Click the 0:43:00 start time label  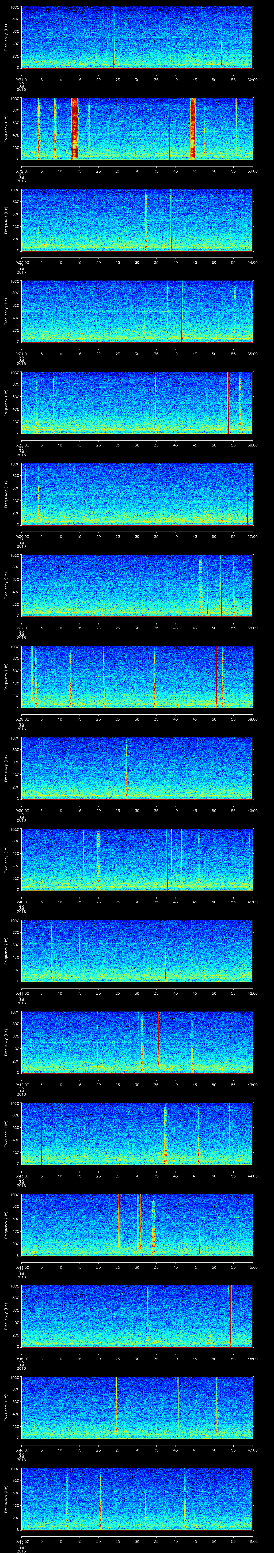(22, 1176)
